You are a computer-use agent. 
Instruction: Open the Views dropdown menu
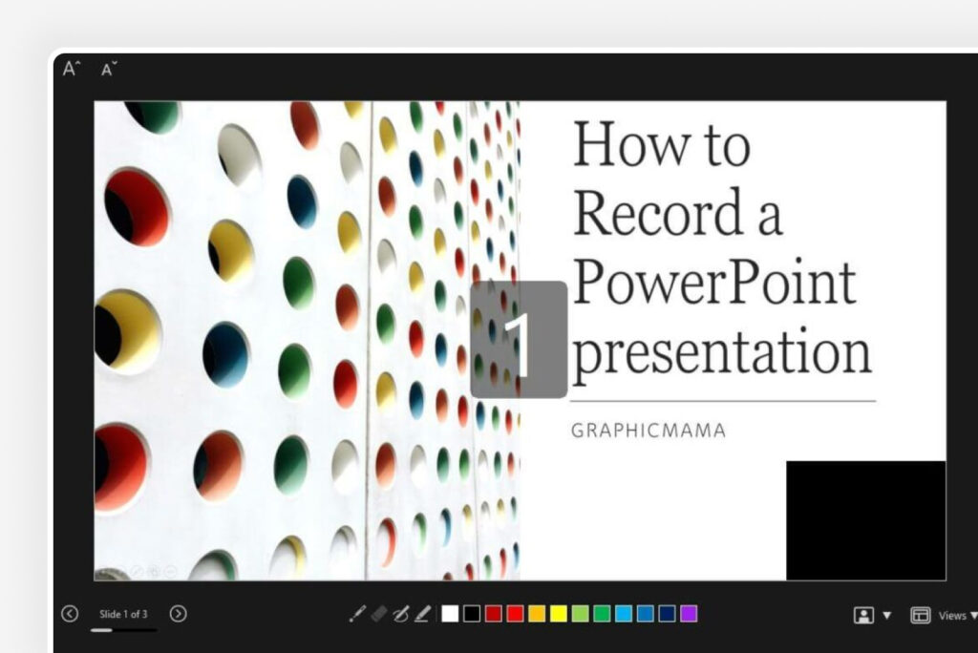955,615
